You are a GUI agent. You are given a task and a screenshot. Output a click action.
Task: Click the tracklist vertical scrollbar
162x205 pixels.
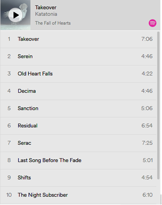point(158,105)
